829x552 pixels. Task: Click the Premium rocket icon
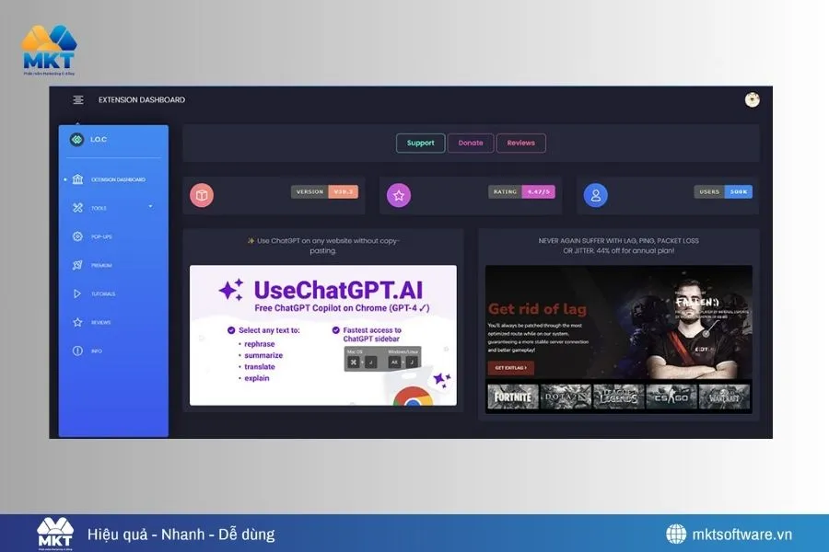(77, 265)
